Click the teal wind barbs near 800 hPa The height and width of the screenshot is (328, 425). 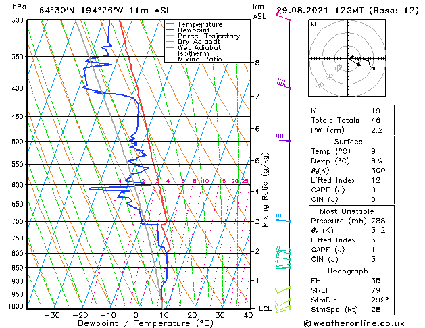tap(283, 257)
